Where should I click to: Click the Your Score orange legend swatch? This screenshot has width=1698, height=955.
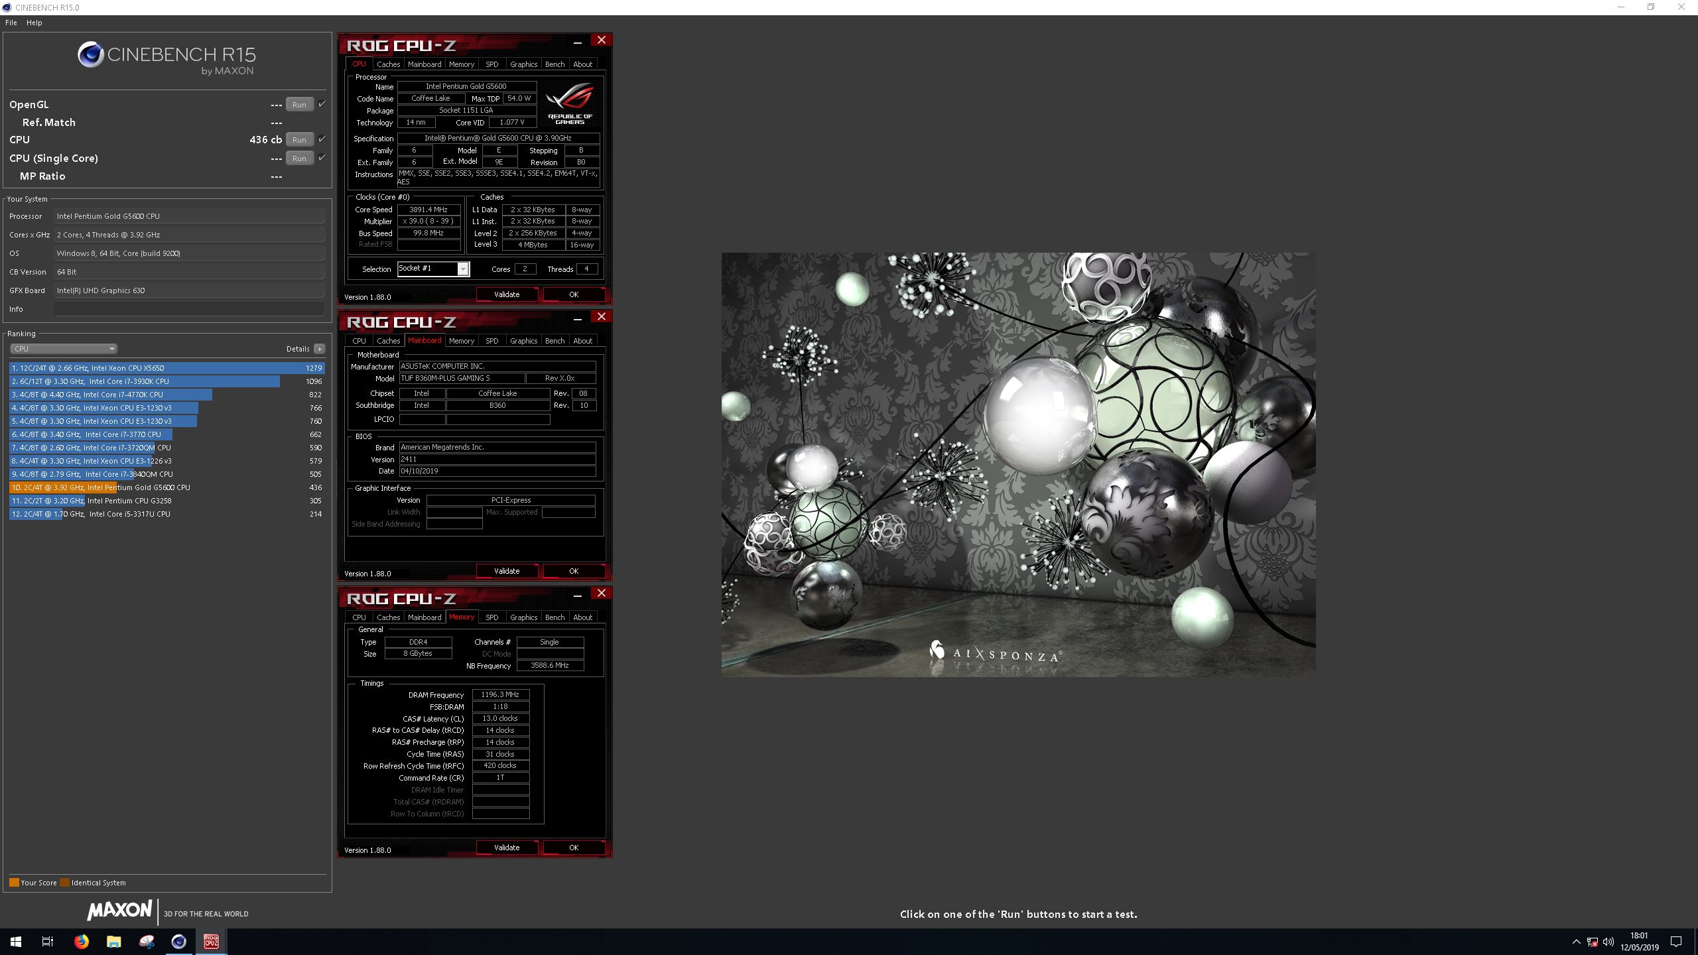[x=14, y=883]
